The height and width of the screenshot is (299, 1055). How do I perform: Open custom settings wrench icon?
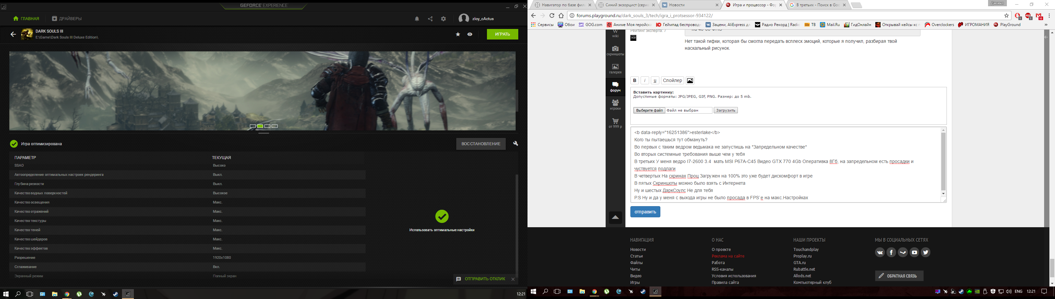516,144
